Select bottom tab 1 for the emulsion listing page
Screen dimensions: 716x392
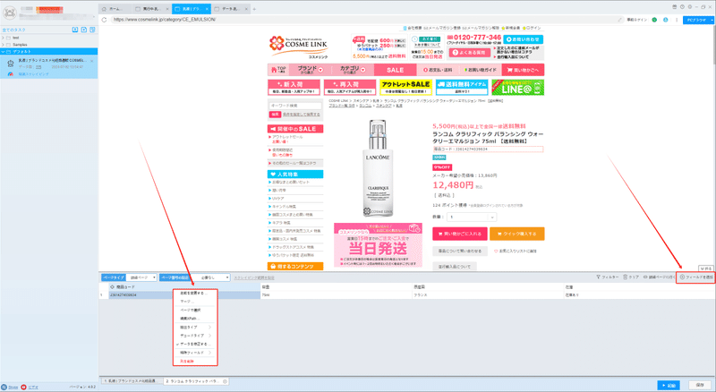click(x=132, y=381)
